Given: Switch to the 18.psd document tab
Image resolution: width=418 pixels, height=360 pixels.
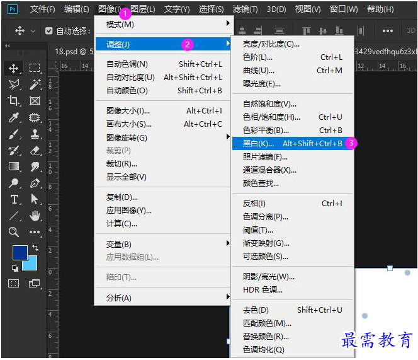Looking at the screenshot, I should coord(74,51).
